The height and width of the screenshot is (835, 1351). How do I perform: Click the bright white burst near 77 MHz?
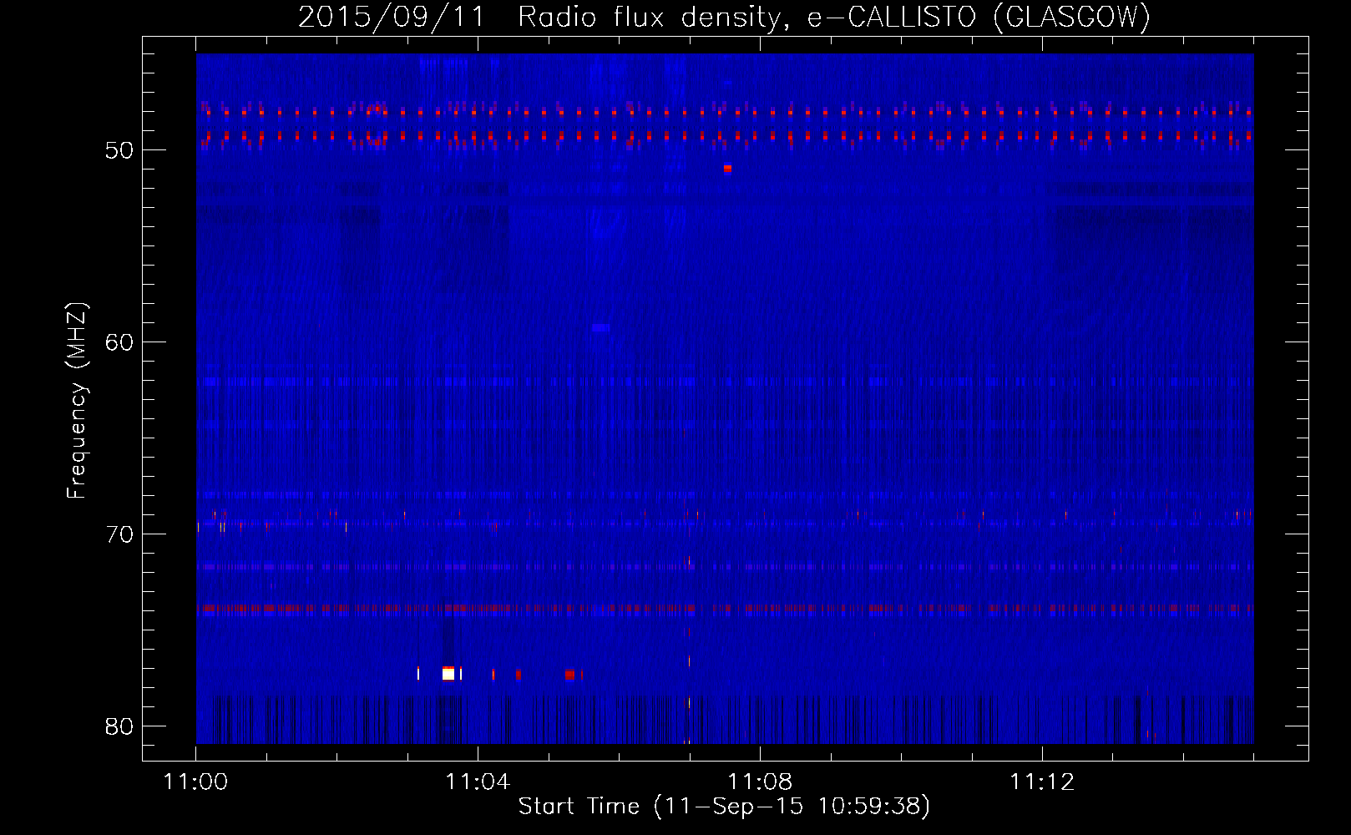tap(448, 673)
